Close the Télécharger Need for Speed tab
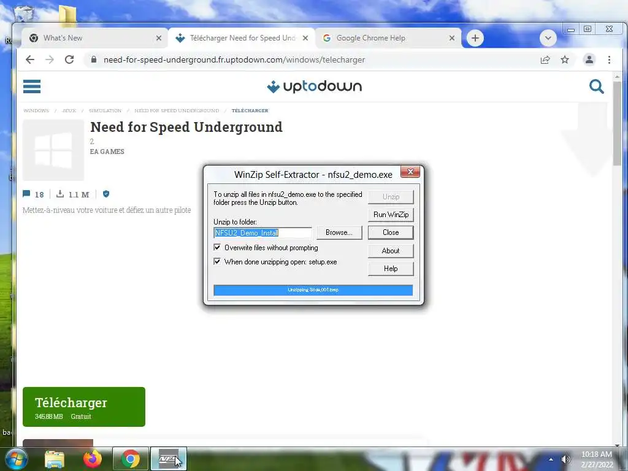Image resolution: width=628 pixels, height=471 pixels. click(305, 38)
